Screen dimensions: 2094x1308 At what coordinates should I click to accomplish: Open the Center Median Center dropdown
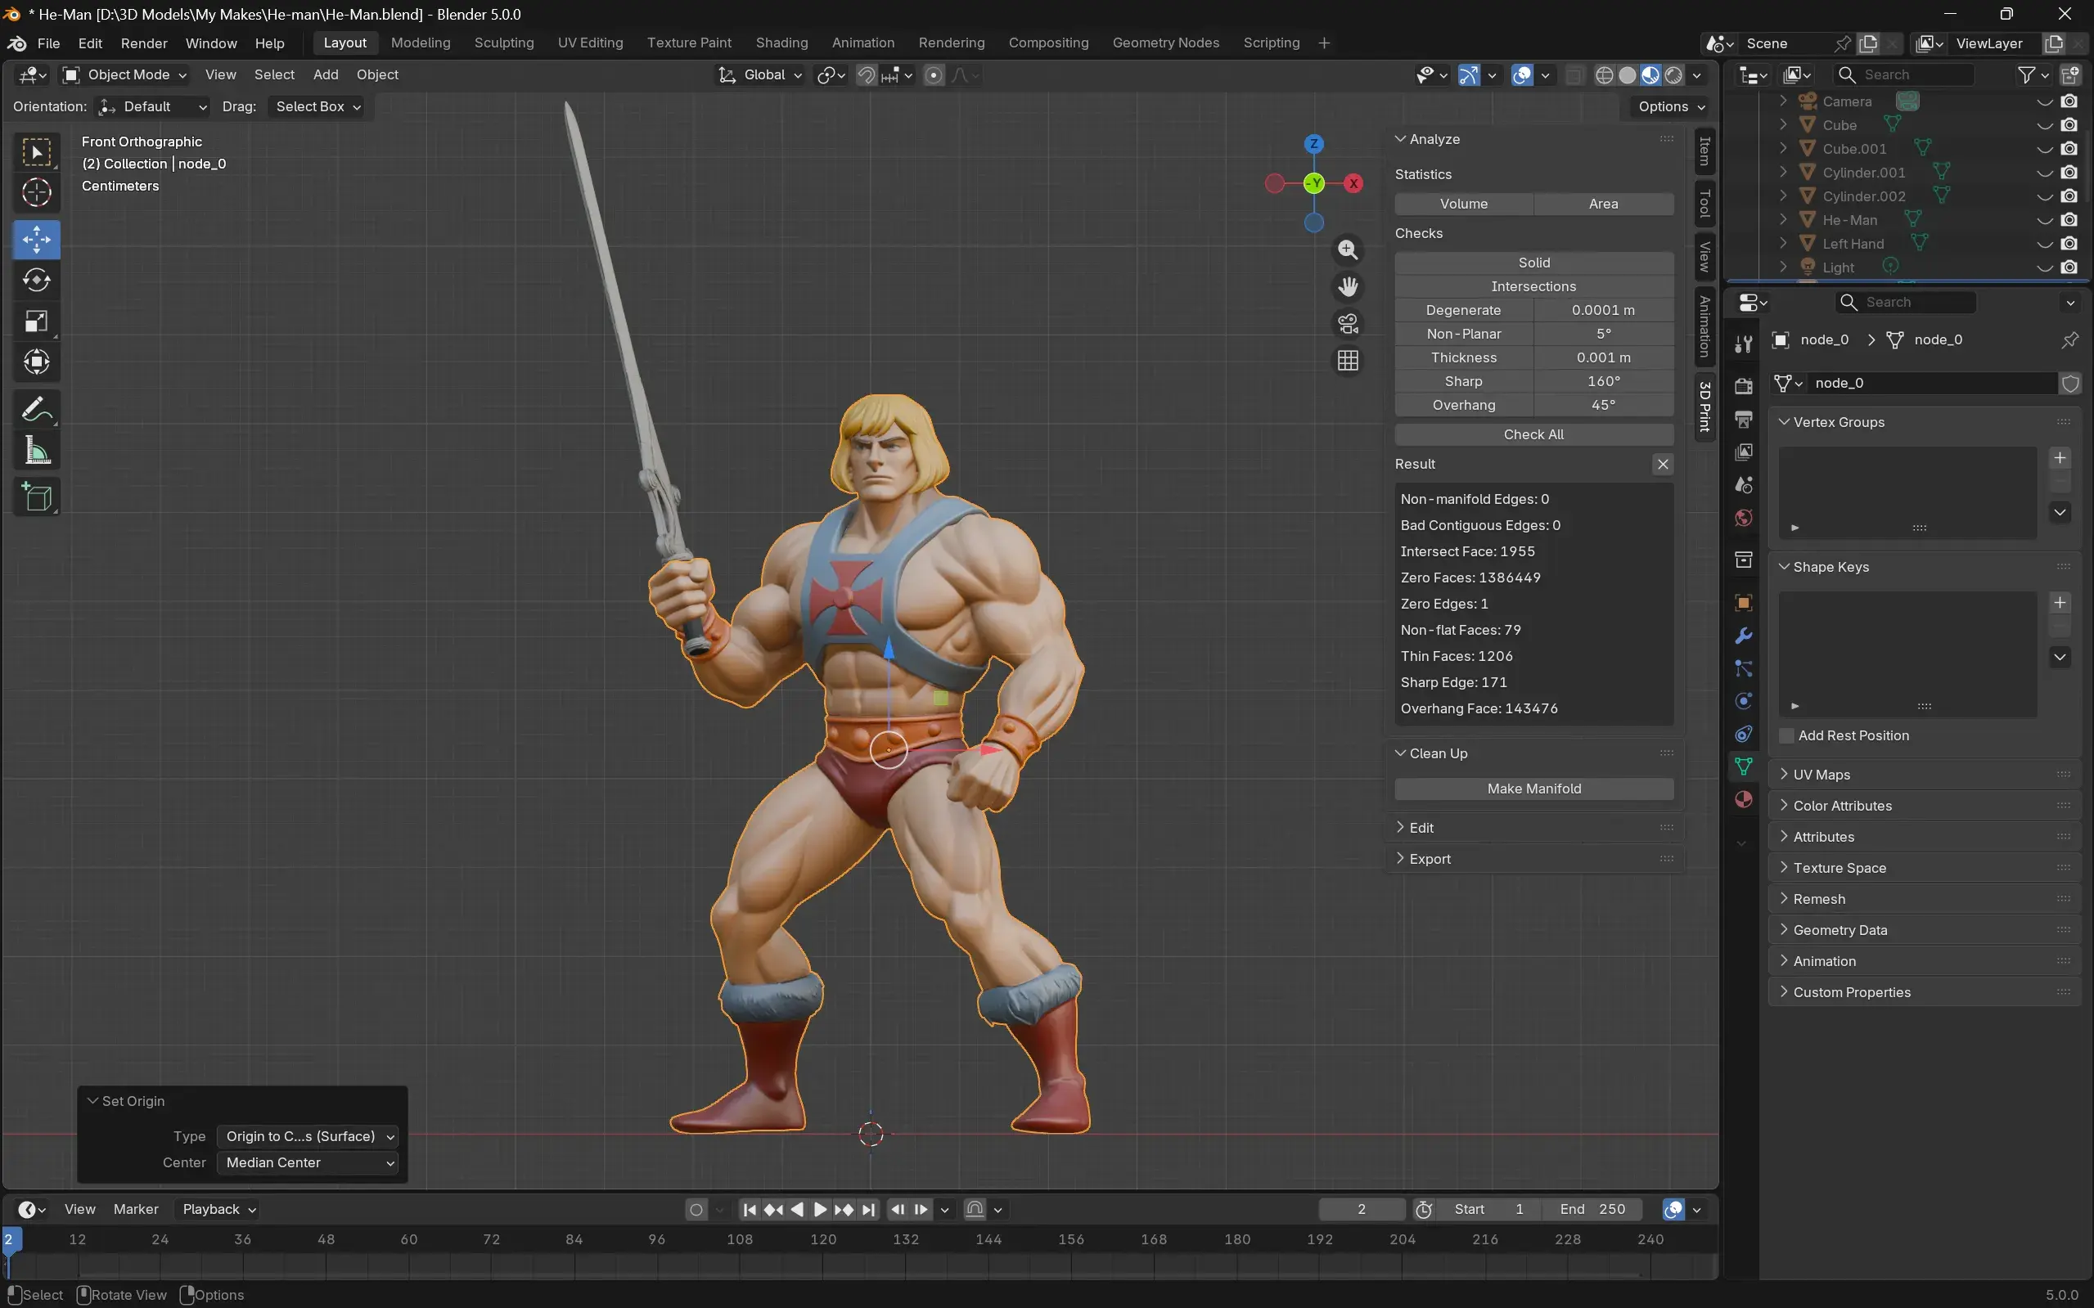(x=307, y=1162)
